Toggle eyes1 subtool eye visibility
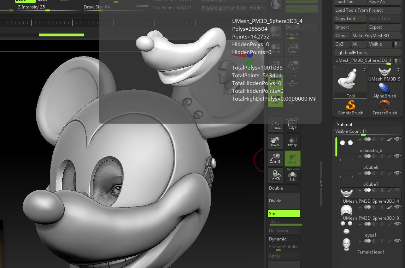405x268 pixels. [x=398, y=224]
